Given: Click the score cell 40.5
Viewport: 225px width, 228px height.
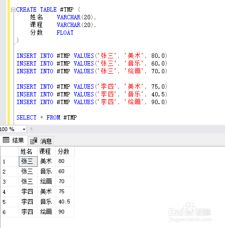Looking at the screenshot, I should point(65,202).
